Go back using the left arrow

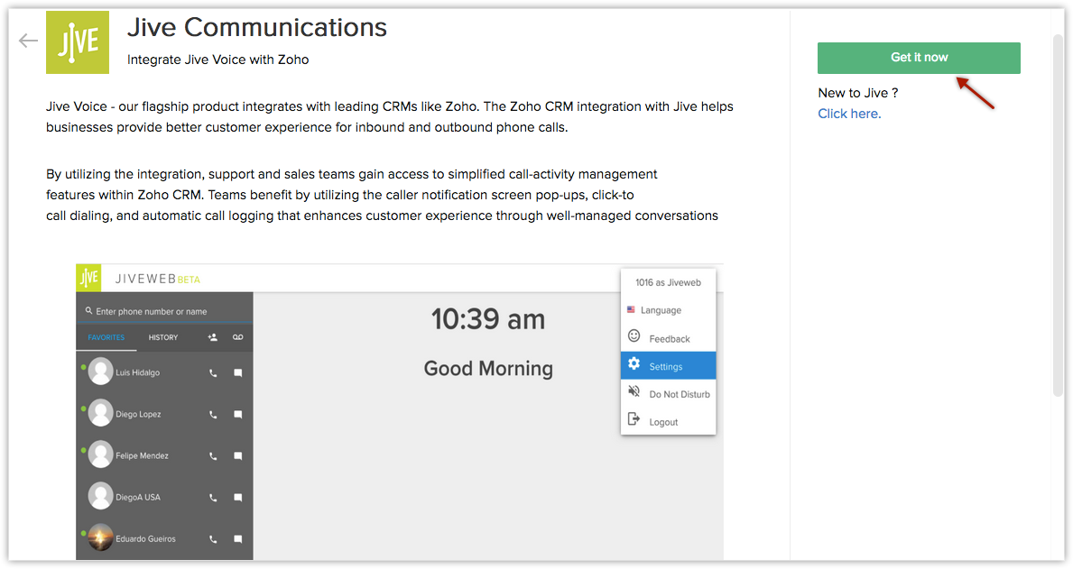pyautogui.click(x=28, y=41)
